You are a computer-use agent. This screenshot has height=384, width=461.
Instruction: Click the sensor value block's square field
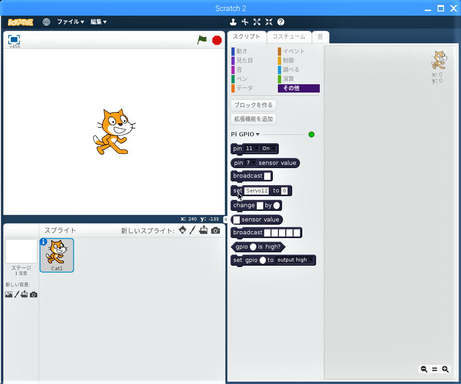(236, 220)
